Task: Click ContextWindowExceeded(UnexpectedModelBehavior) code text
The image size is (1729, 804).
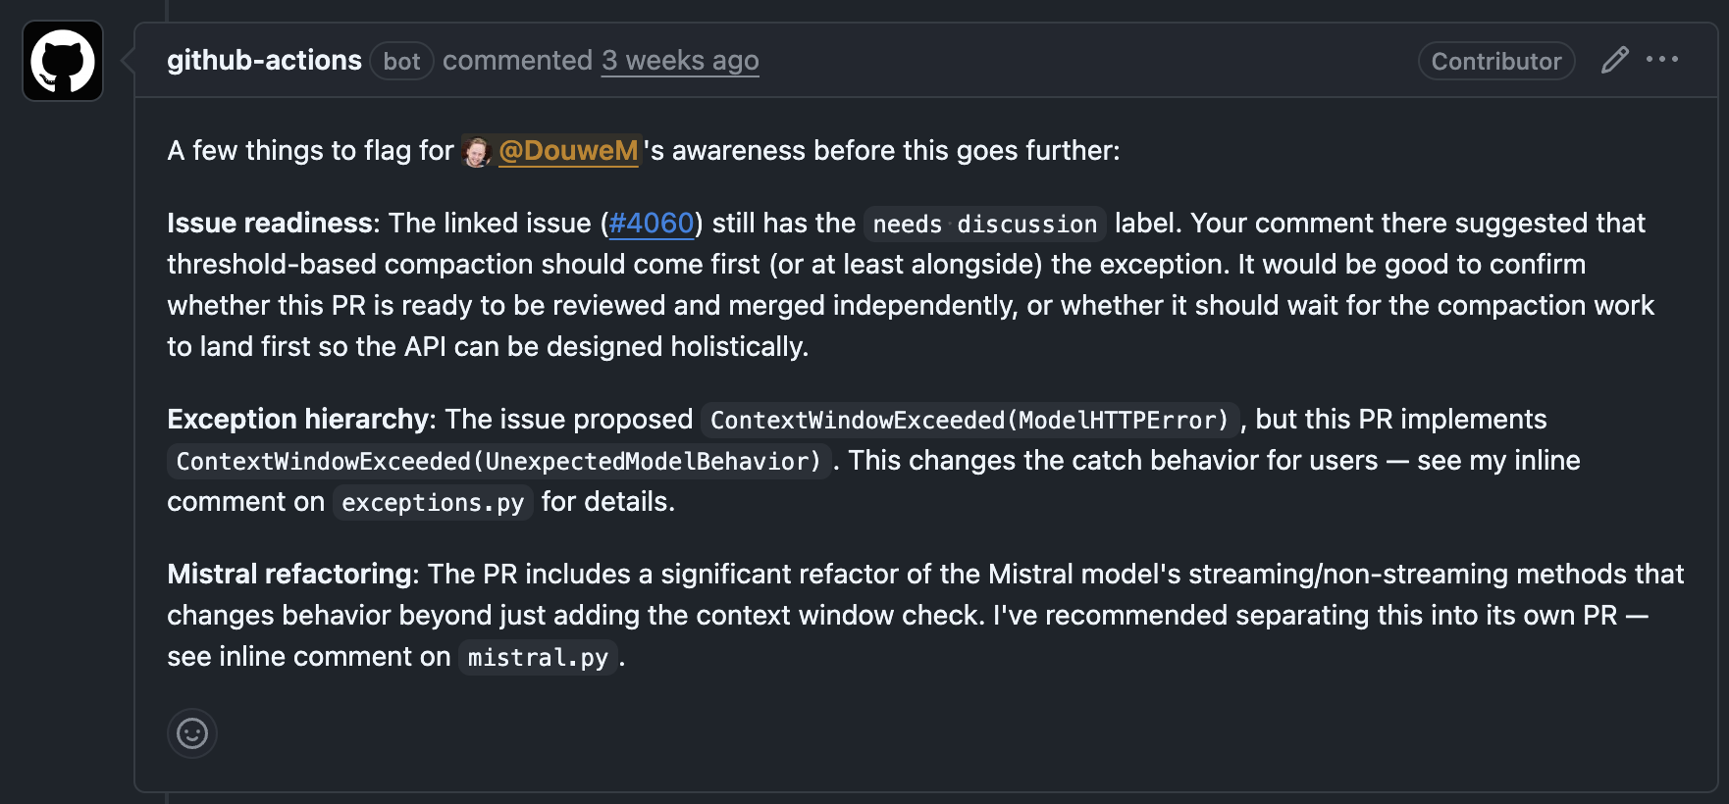Action: pos(496,461)
